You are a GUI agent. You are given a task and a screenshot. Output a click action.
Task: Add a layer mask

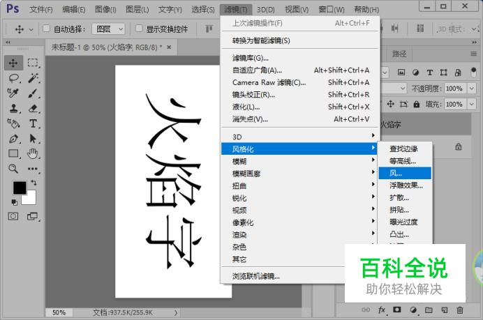tap(397, 310)
